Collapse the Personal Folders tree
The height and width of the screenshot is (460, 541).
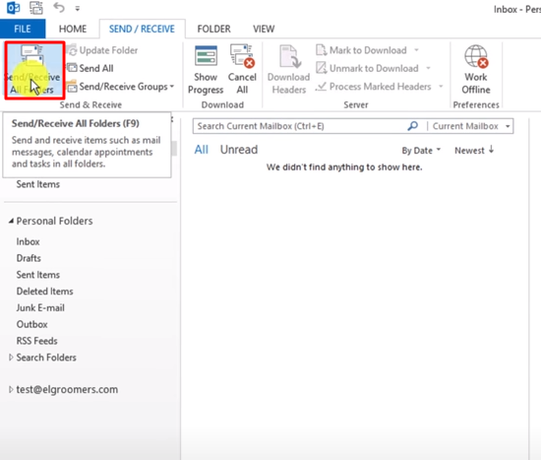point(11,221)
